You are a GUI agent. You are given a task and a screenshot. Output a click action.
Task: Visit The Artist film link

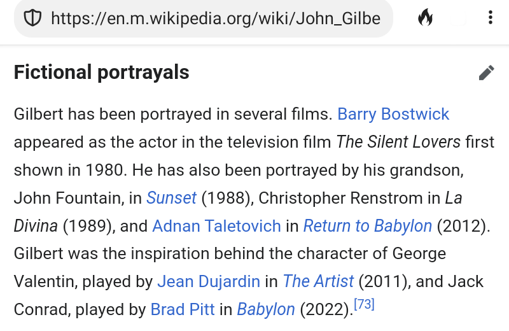click(318, 281)
